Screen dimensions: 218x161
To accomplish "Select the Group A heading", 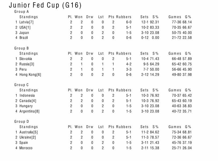I will (x=21, y=12).
